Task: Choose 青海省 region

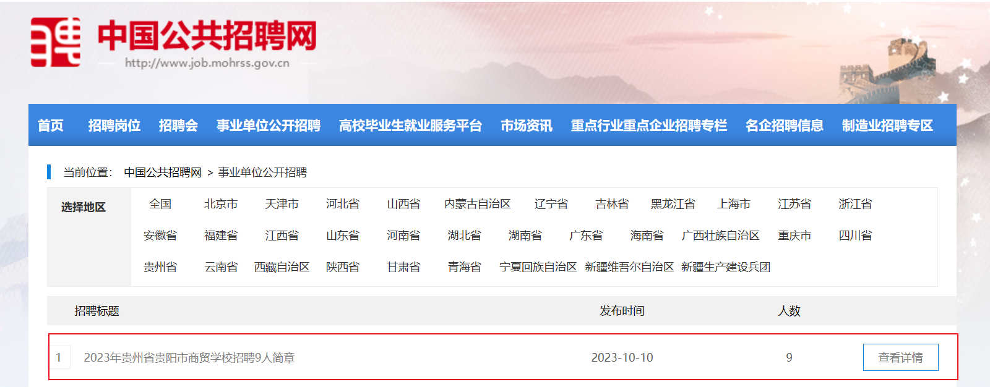Action: point(464,267)
